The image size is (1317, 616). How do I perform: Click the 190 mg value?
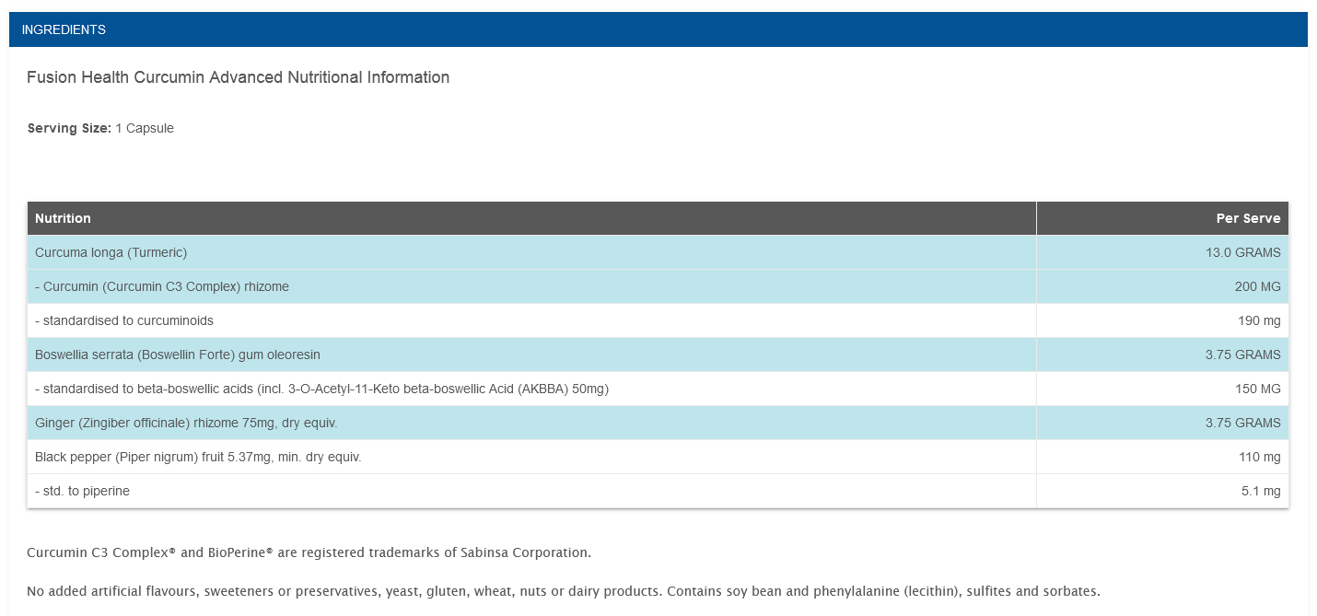(1259, 320)
